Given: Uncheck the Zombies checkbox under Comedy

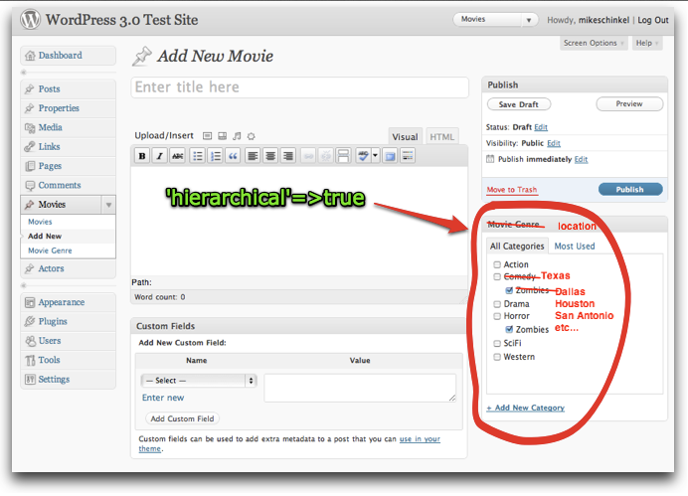Looking at the screenshot, I should point(509,291).
